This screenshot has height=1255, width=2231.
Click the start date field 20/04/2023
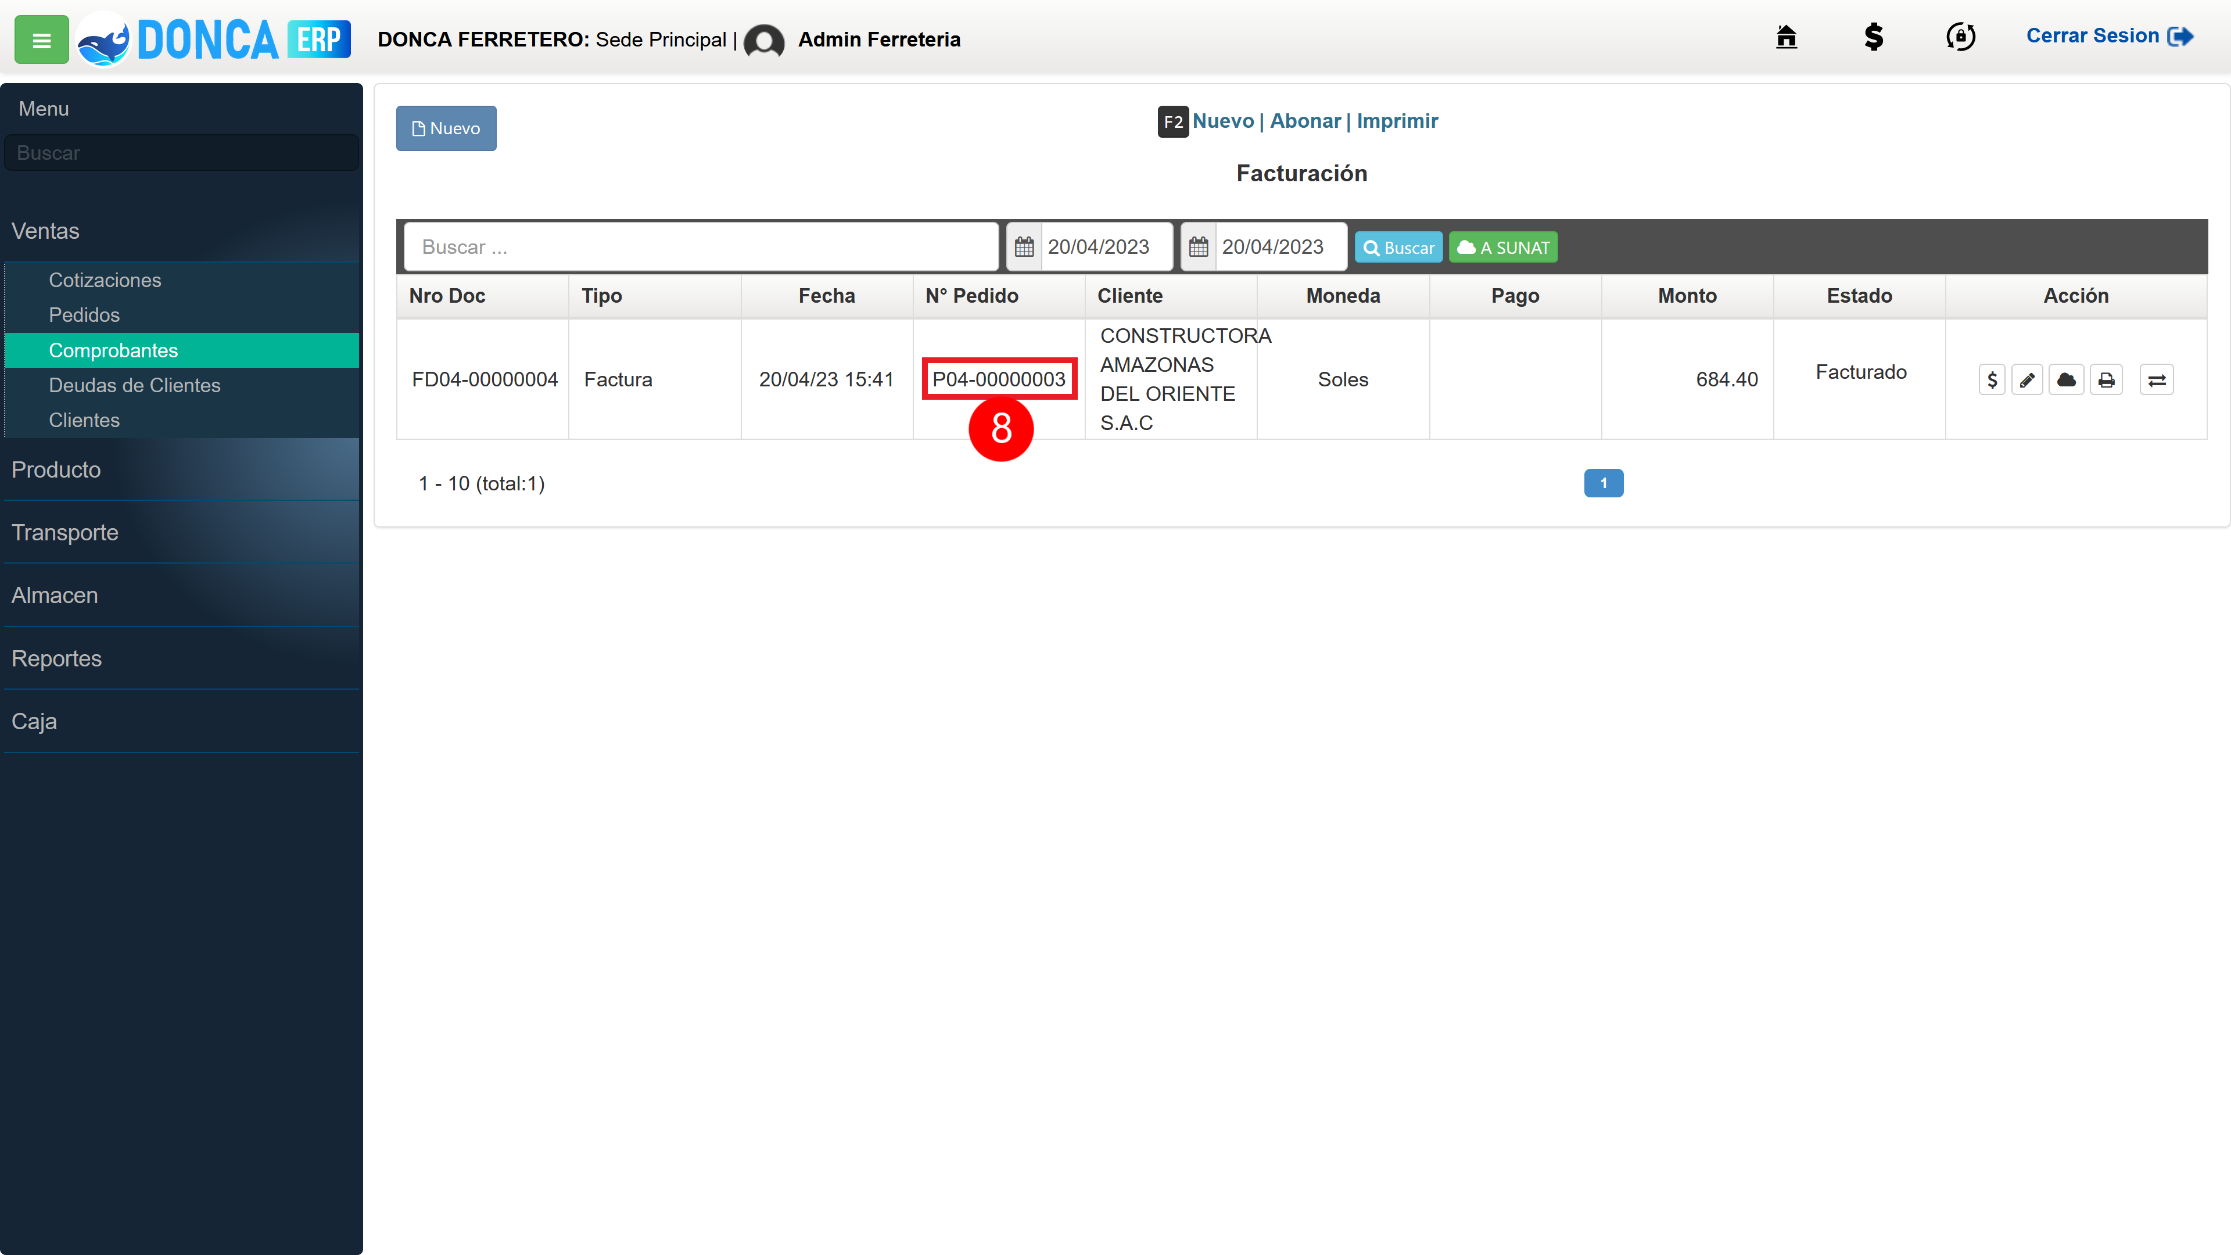(x=1106, y=247)
